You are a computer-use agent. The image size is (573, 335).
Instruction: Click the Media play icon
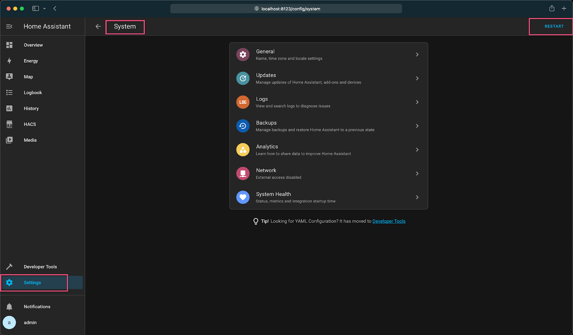[9, 140]
